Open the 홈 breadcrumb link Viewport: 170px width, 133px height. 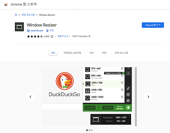point(16,15)
